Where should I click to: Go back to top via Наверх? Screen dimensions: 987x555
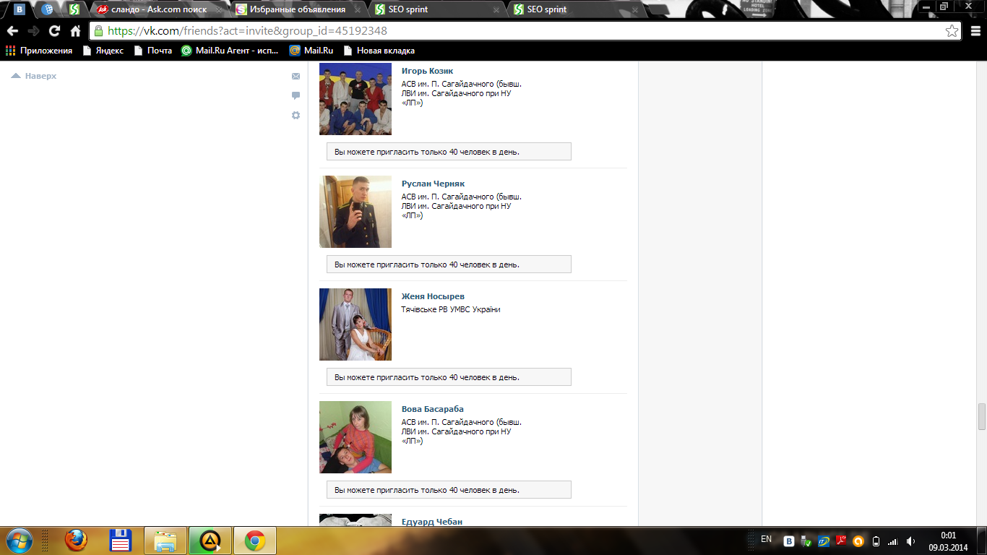pos(34,76)
